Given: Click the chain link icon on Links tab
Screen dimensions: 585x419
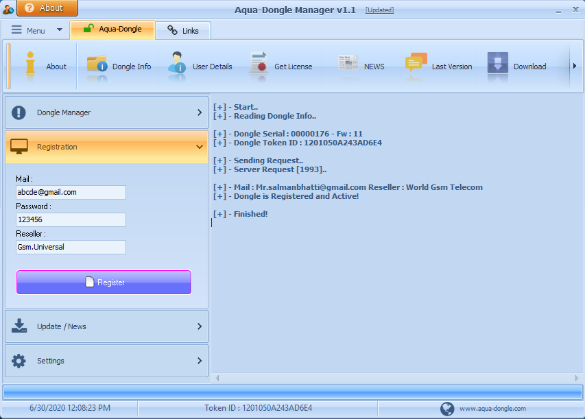Looking at the screenshot, I should pos(172,30).
